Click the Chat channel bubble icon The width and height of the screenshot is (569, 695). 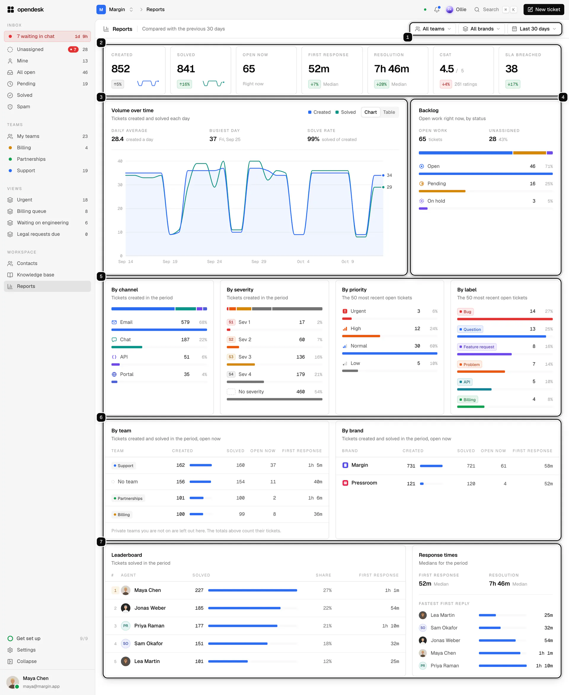tap(114, 340)
